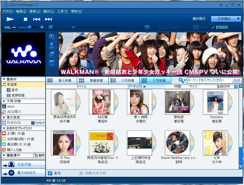Switch to 音乐列表 view
244x185 pixels.
click(61, 81)
